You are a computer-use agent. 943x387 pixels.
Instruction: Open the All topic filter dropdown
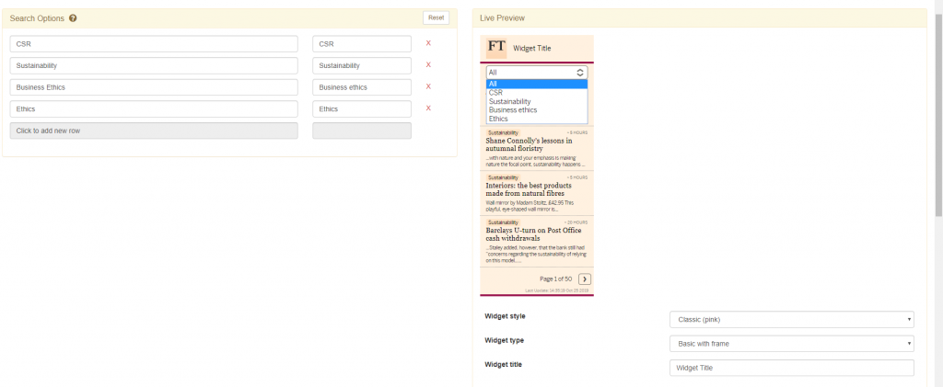[x=537, y=72]
